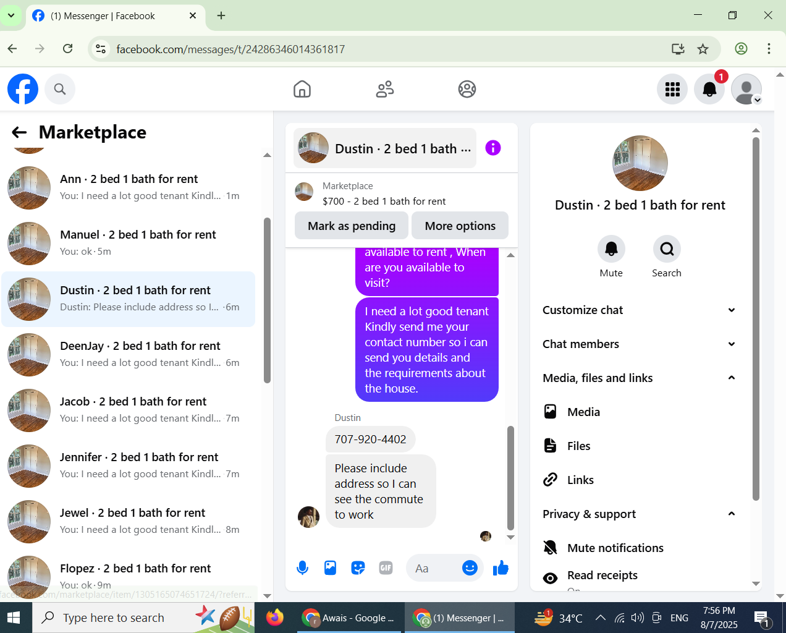Attach a photo using the image icon

click(331, 567)
